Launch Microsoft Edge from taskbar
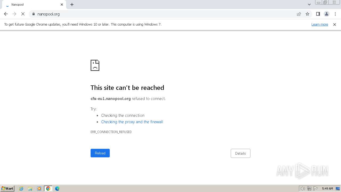The width and height of the screenshot is (341, 192). click(57, 189)
